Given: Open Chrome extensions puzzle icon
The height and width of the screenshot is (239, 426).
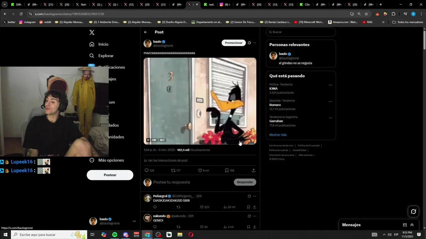Looking at the screenshot, I should (x=393, y=14).
